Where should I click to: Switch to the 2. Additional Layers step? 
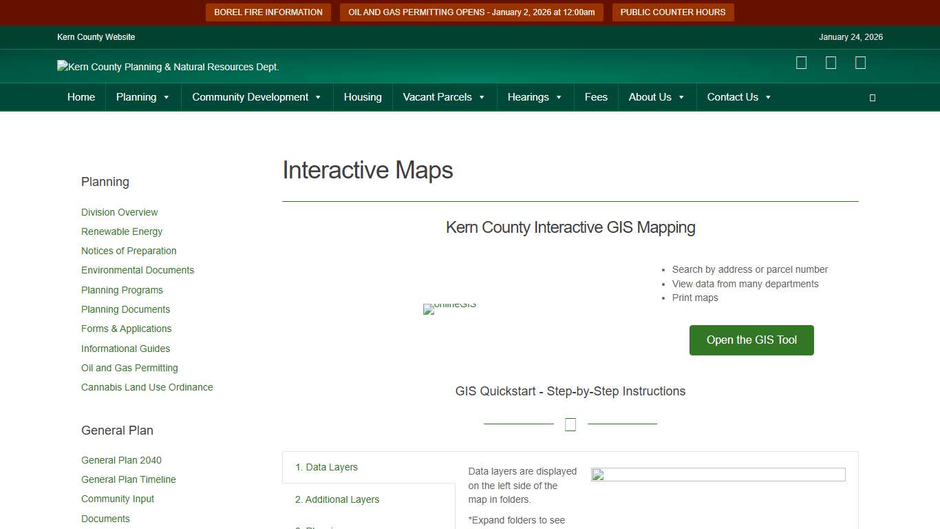pos(337,499)
